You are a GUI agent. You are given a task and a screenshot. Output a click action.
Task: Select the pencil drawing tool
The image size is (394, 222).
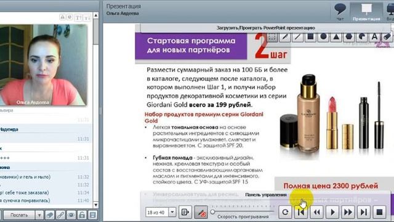click(284, 37)
